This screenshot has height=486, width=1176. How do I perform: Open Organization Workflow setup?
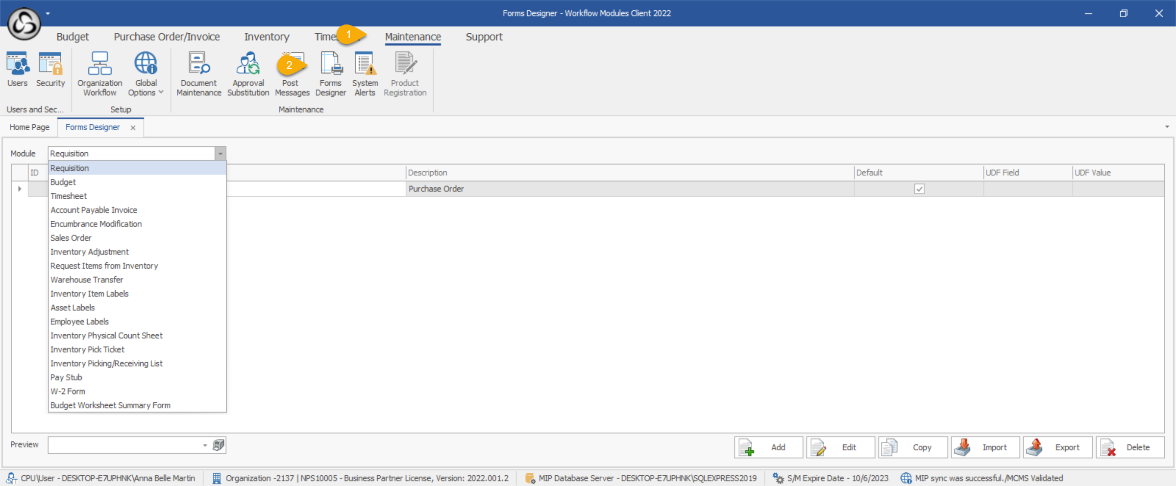[99, 74]
